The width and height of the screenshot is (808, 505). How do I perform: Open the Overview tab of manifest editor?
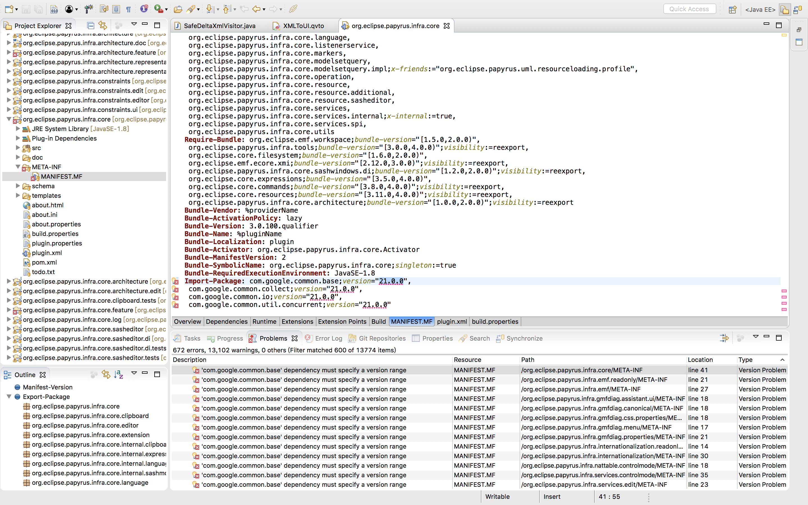coord(187,321)
